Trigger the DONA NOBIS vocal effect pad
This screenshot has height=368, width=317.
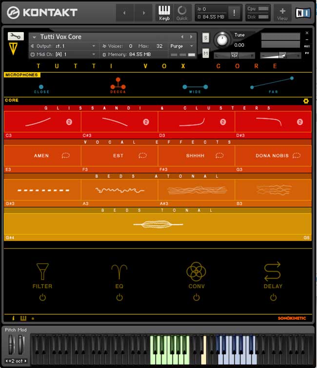pos(273,156)
